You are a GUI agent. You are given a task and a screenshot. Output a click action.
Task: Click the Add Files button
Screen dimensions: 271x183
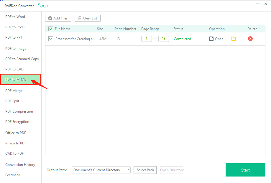(x=58, y=18)
